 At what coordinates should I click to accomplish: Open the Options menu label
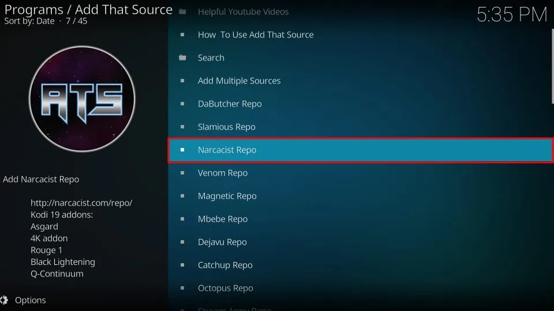point(31,300)
